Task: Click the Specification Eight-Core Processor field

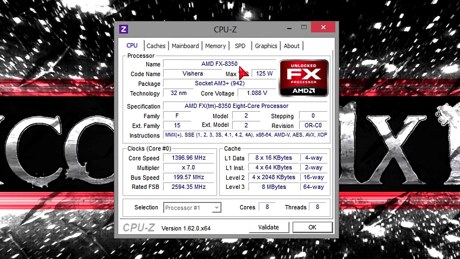Action: tap(245, 106)
